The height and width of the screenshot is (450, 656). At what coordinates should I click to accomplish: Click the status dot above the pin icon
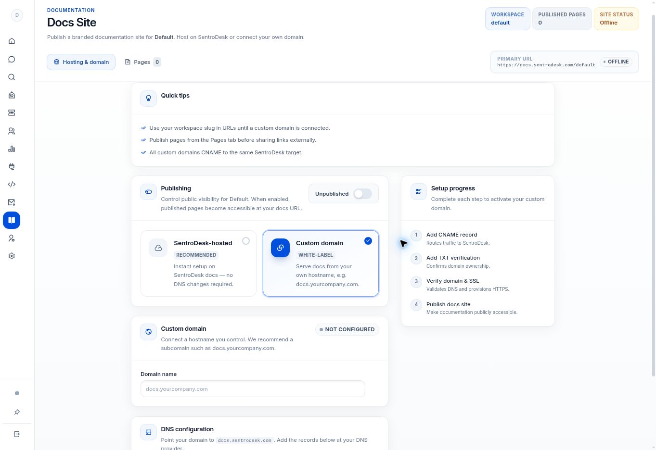click(17, 393)
